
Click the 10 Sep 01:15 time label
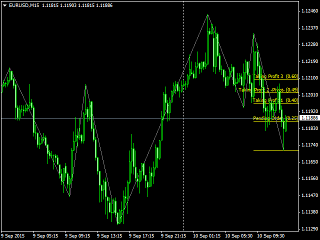click(207, 236)
